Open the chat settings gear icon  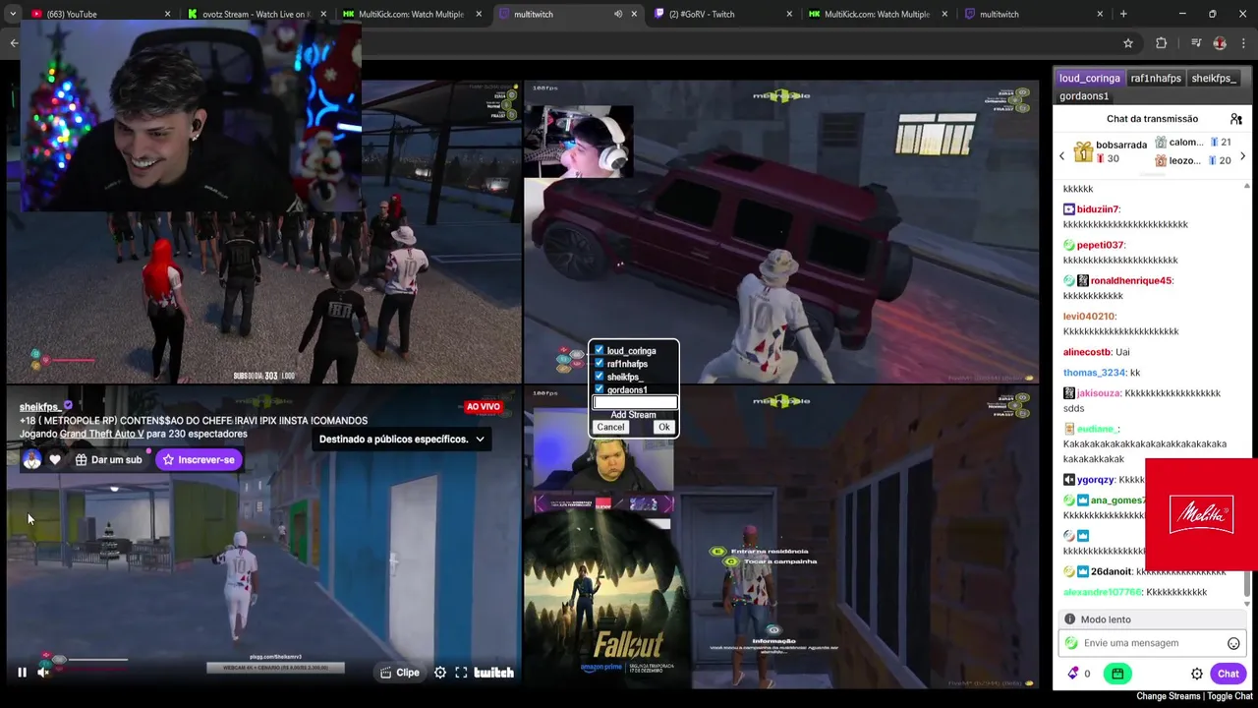coord(1197,674)
